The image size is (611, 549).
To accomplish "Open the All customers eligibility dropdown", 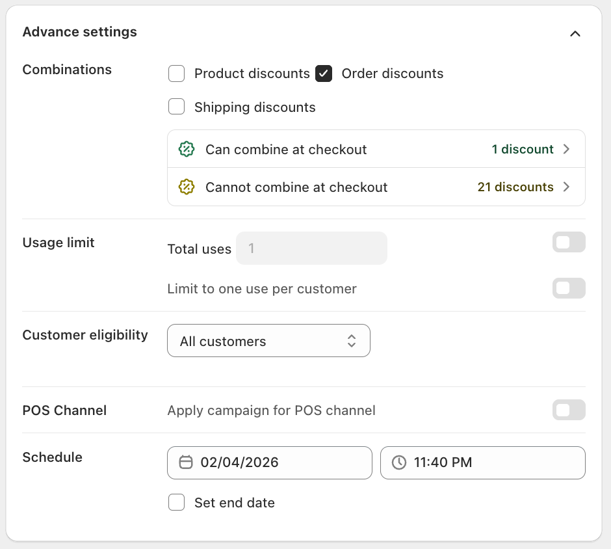I will (269, 340).
